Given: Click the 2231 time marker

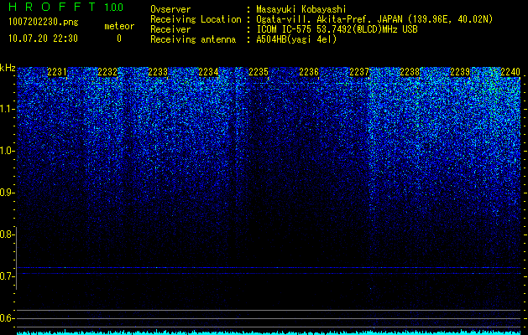Looking at the screenshot, I should pyautogui.click(x=57, y=72).
